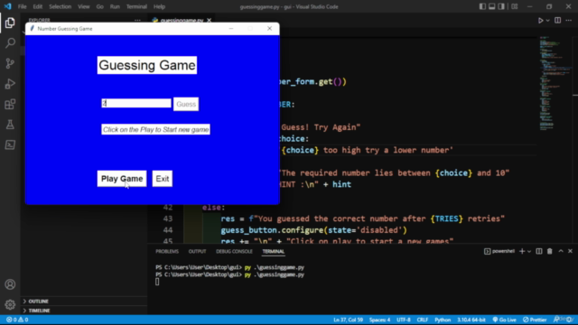Close the terminal panel
Image resolution: width=578 pixels, height=325 pixels.
(x=570, y=251)
